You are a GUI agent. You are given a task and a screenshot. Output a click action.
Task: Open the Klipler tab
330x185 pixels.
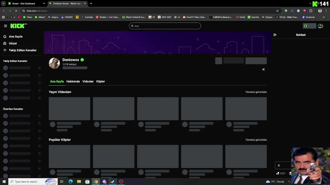(x=101, y=81)
